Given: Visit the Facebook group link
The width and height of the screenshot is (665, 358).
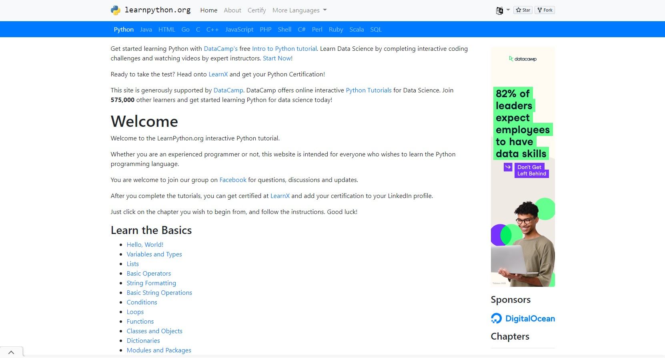Looking at the screenshot, I should point(233,180).
